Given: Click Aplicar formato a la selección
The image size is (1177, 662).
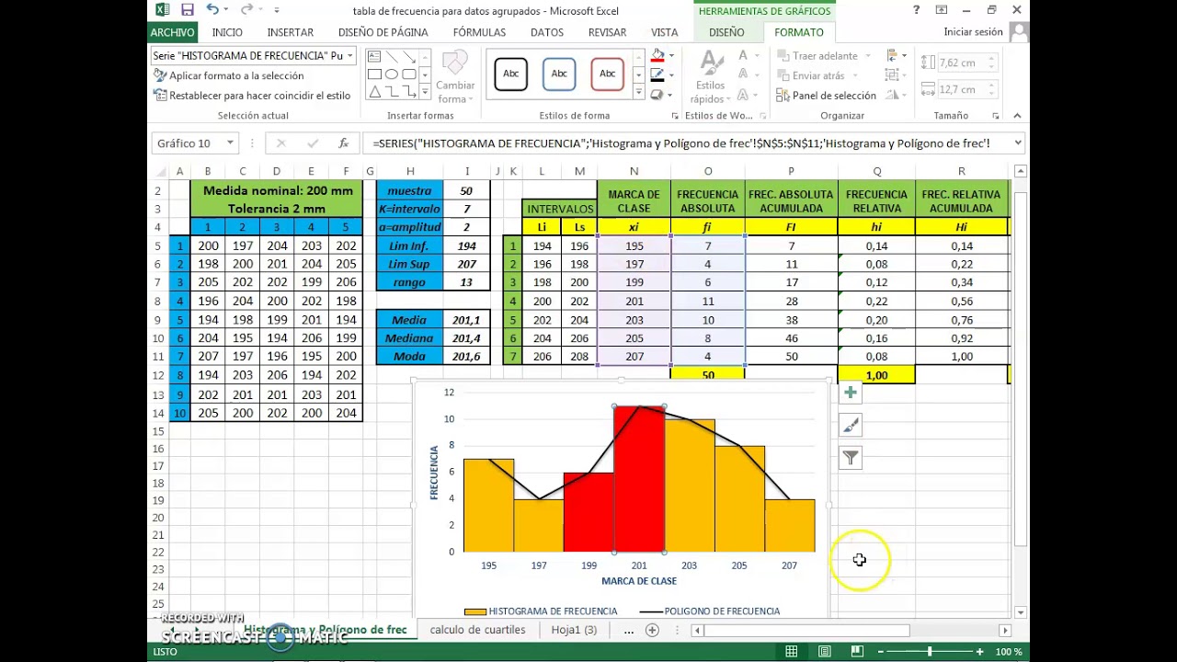Looking at the screenshot, I should point(229,76).
